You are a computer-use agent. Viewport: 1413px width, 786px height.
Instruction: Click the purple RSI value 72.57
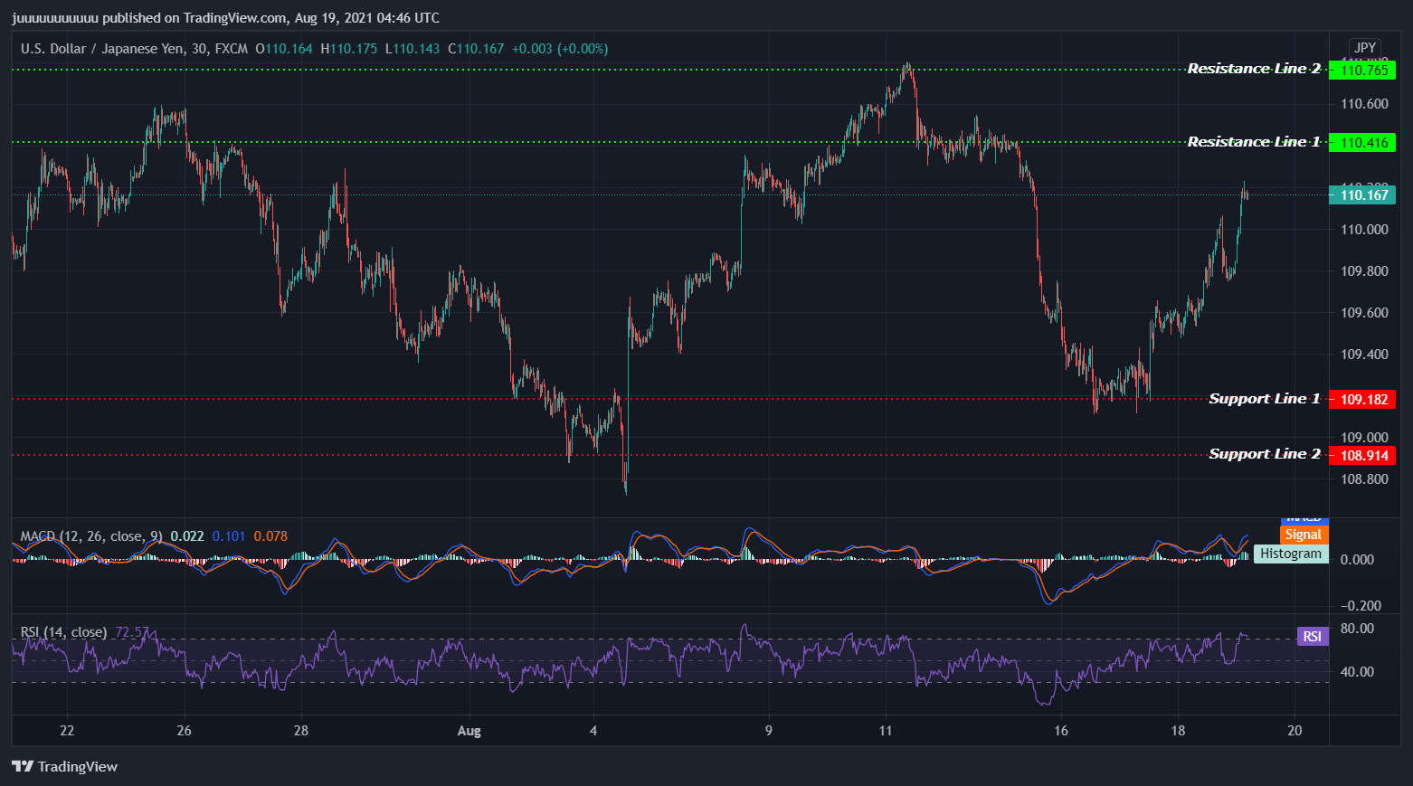(129, 632)
